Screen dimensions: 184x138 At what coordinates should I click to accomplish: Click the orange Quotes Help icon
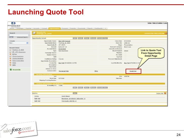[165, 93]
